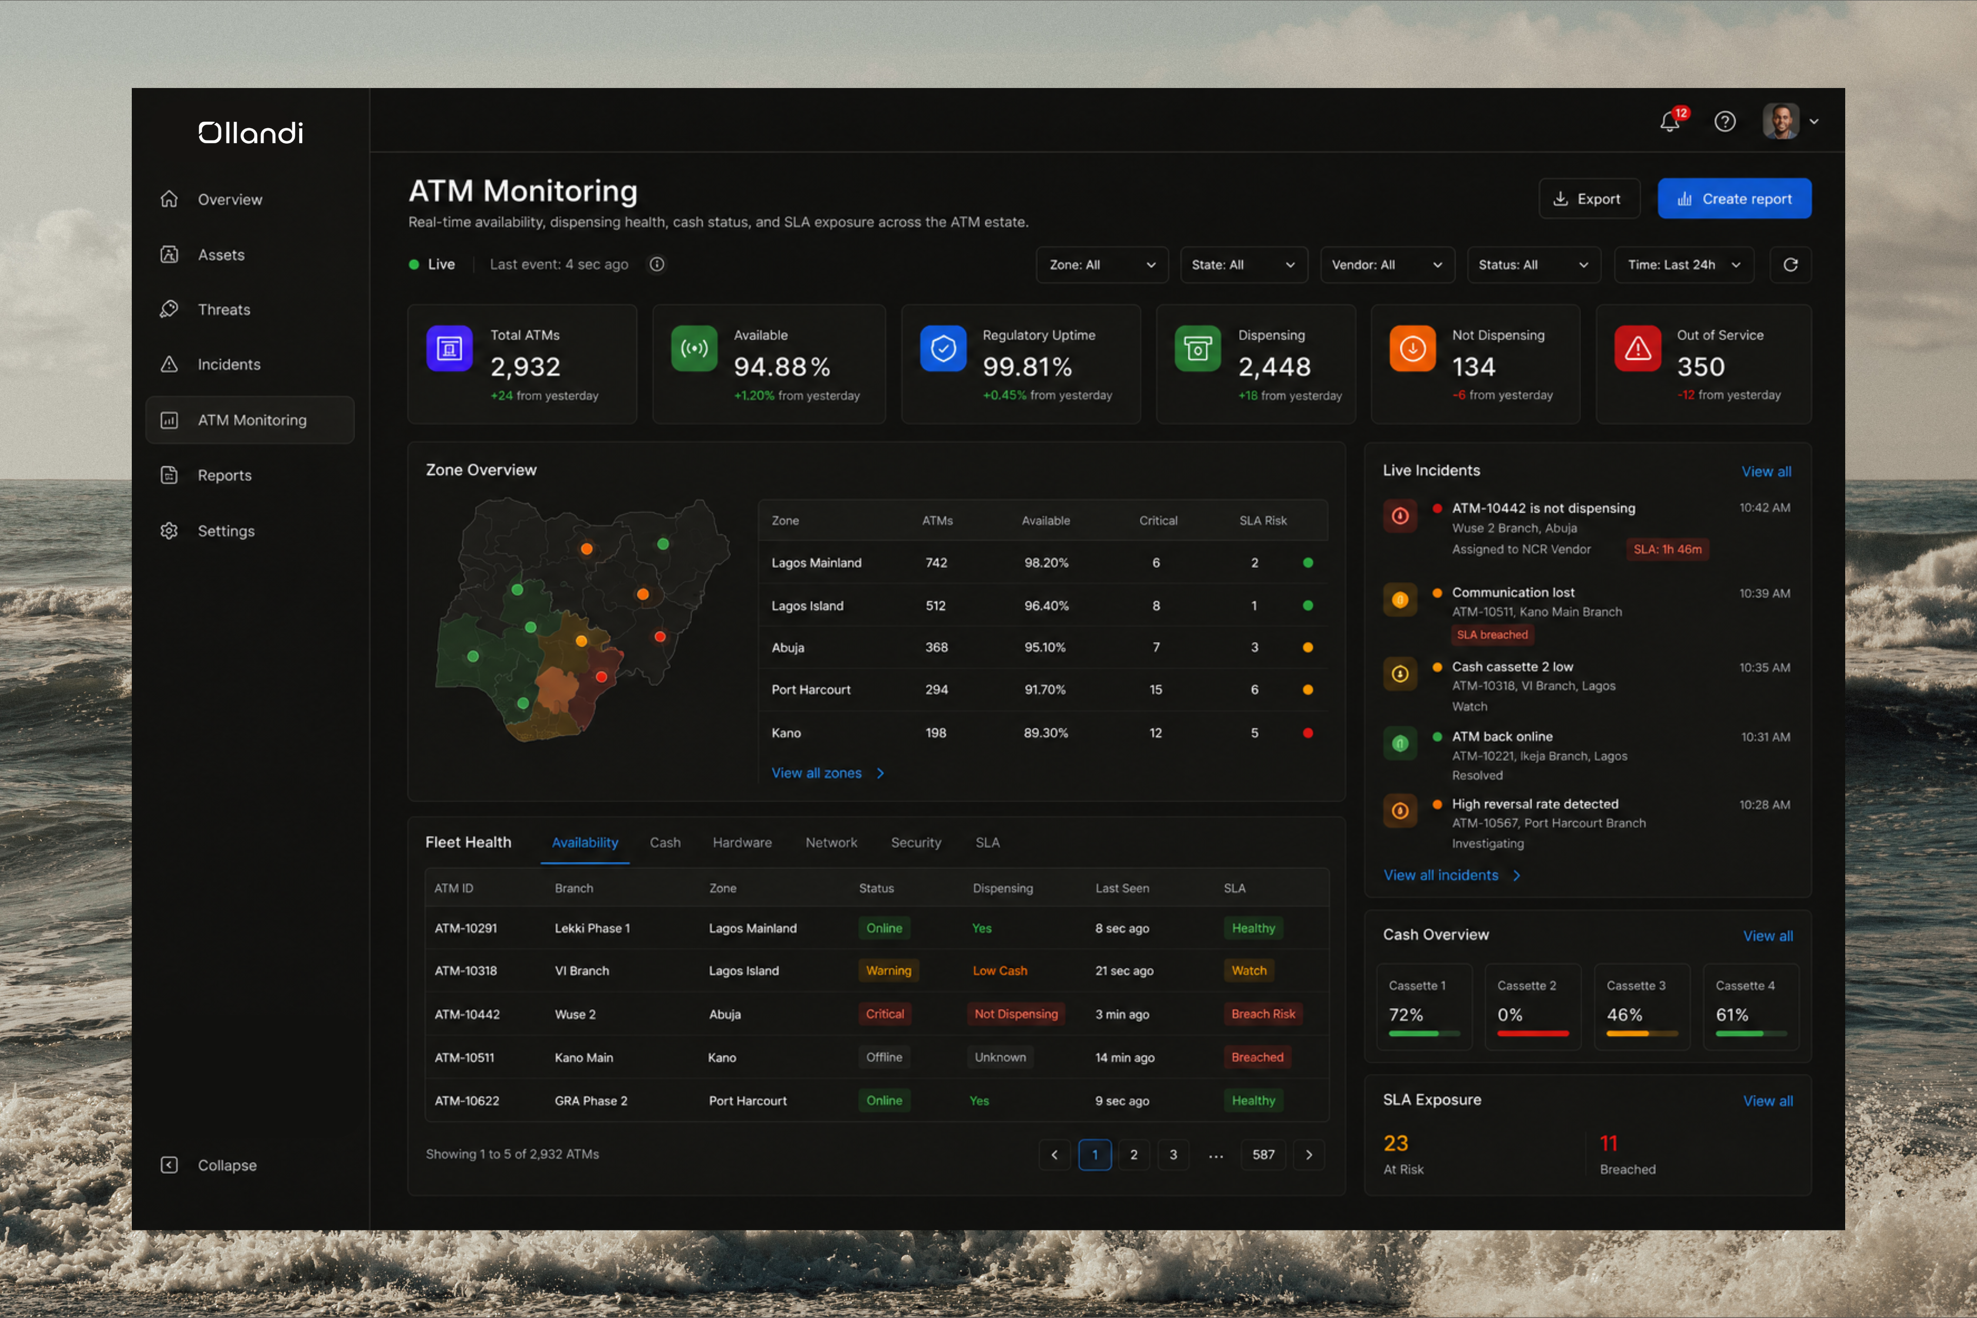Click the Offline status for ATM-10511

pyautogui.click(x=885, y=1057)
